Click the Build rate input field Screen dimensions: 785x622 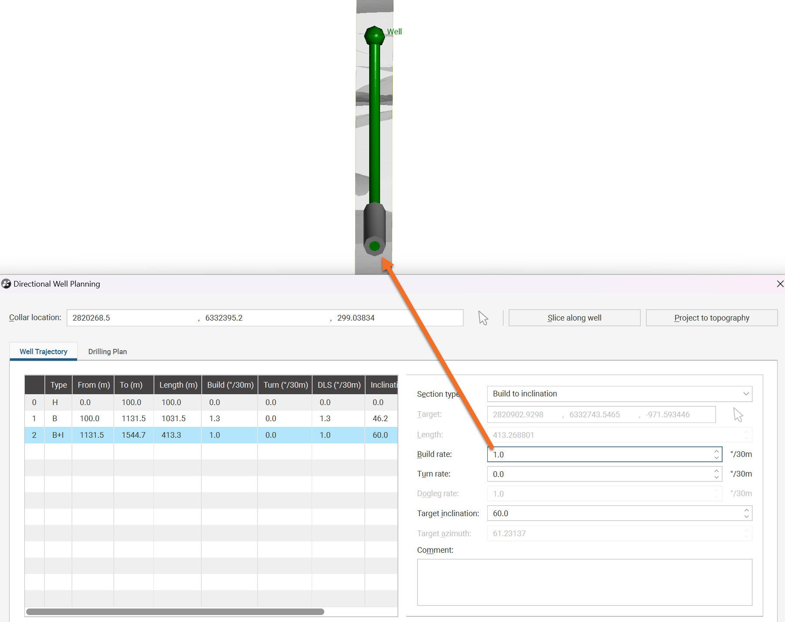(x=600, y=454)
